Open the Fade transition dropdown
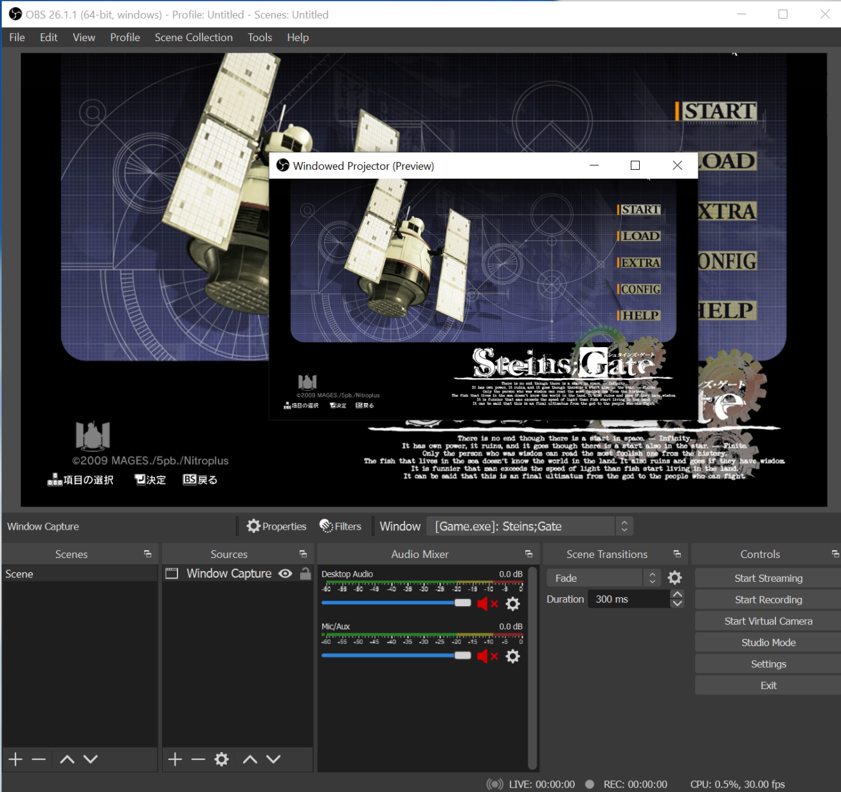Screen dimensions: 841x792 coord(604,578)
